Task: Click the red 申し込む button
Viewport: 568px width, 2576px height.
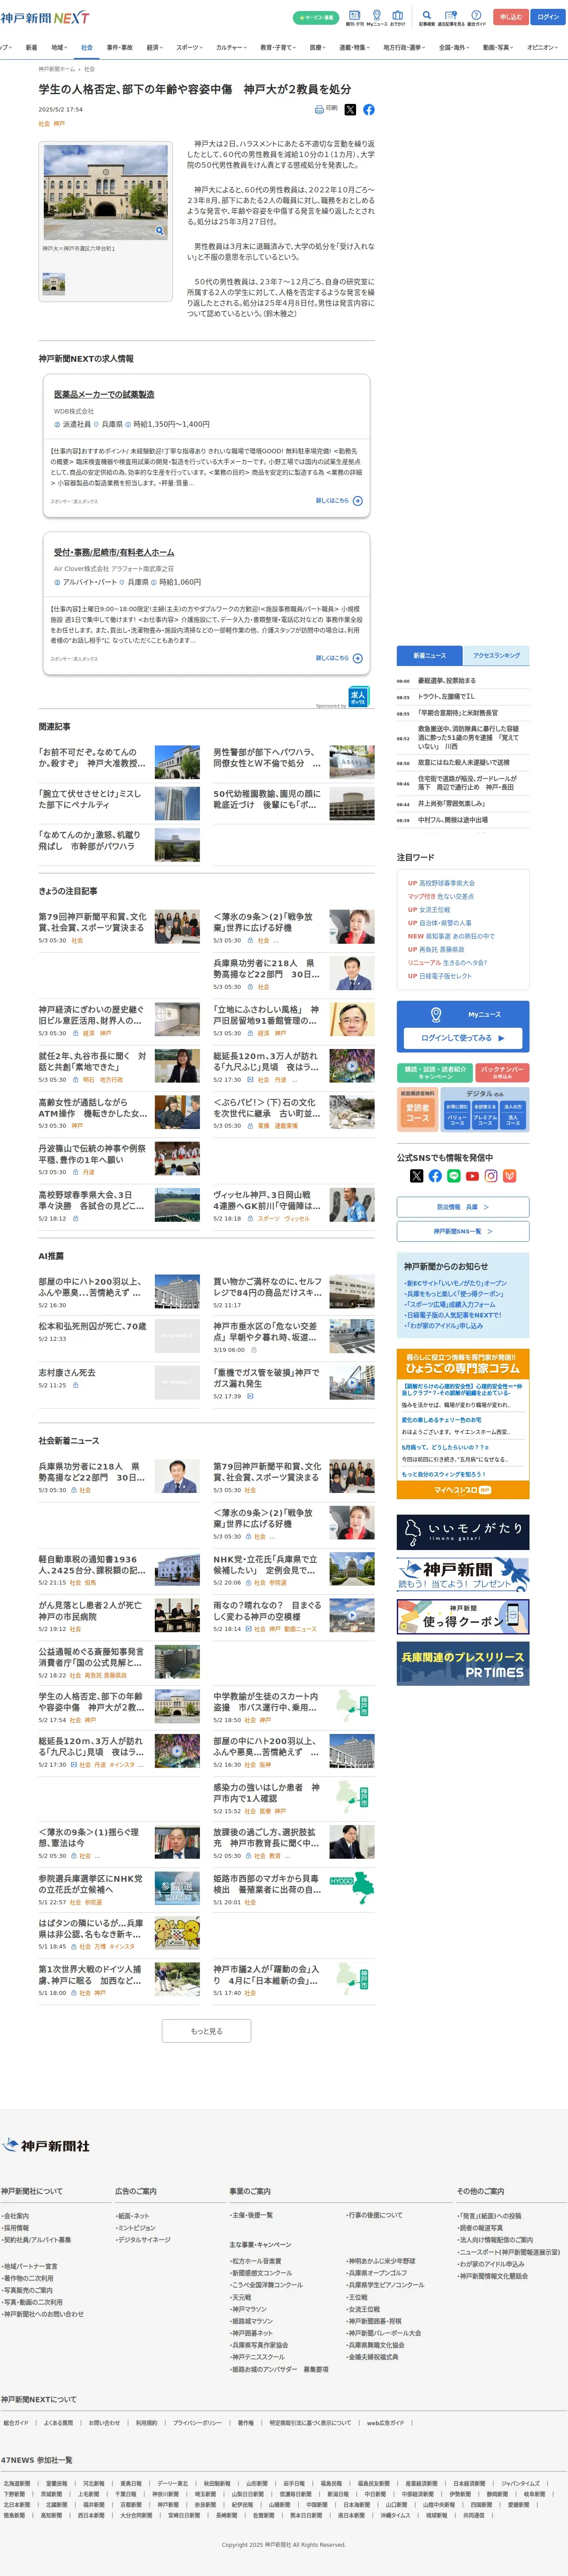Action: click(512, 17)
